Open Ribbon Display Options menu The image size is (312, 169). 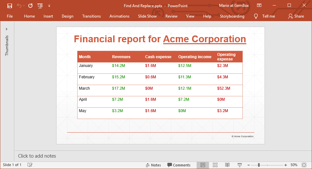(259, 6)
